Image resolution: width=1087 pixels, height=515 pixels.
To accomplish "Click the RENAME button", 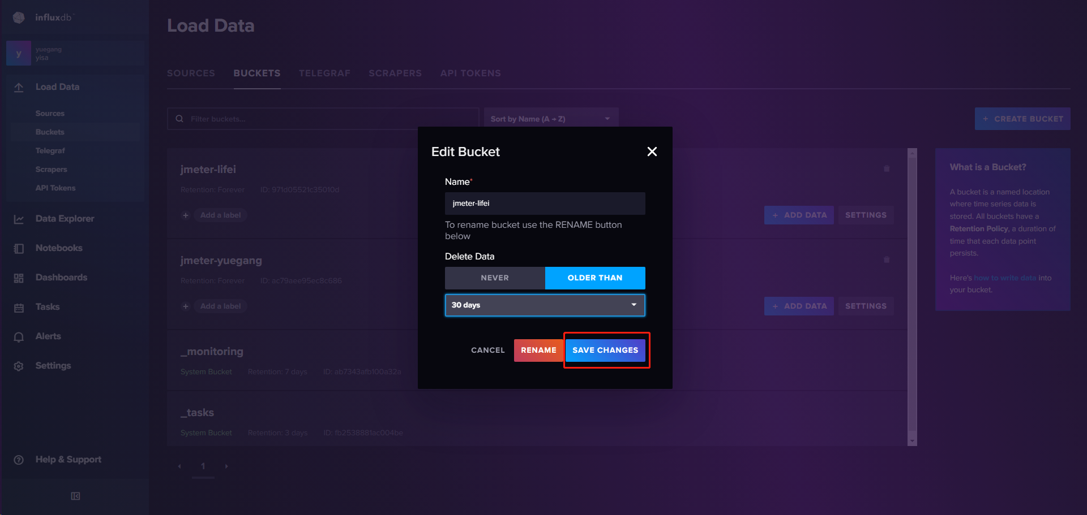I will click(538, 350).
